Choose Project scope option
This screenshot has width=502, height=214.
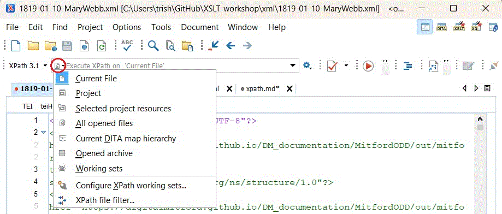click(x=135, y=93)
